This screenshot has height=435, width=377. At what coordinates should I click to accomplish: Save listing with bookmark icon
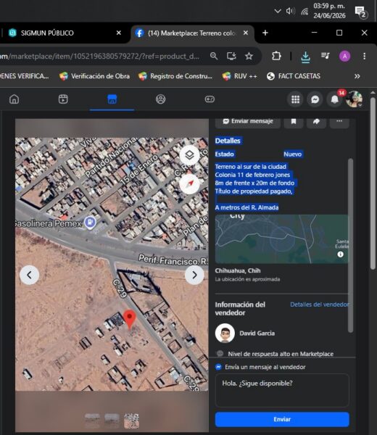[293, 121]
